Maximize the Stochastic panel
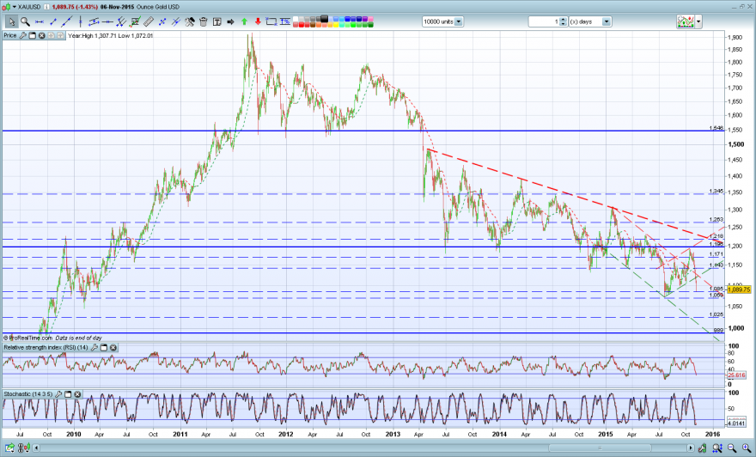 [68, 394]
